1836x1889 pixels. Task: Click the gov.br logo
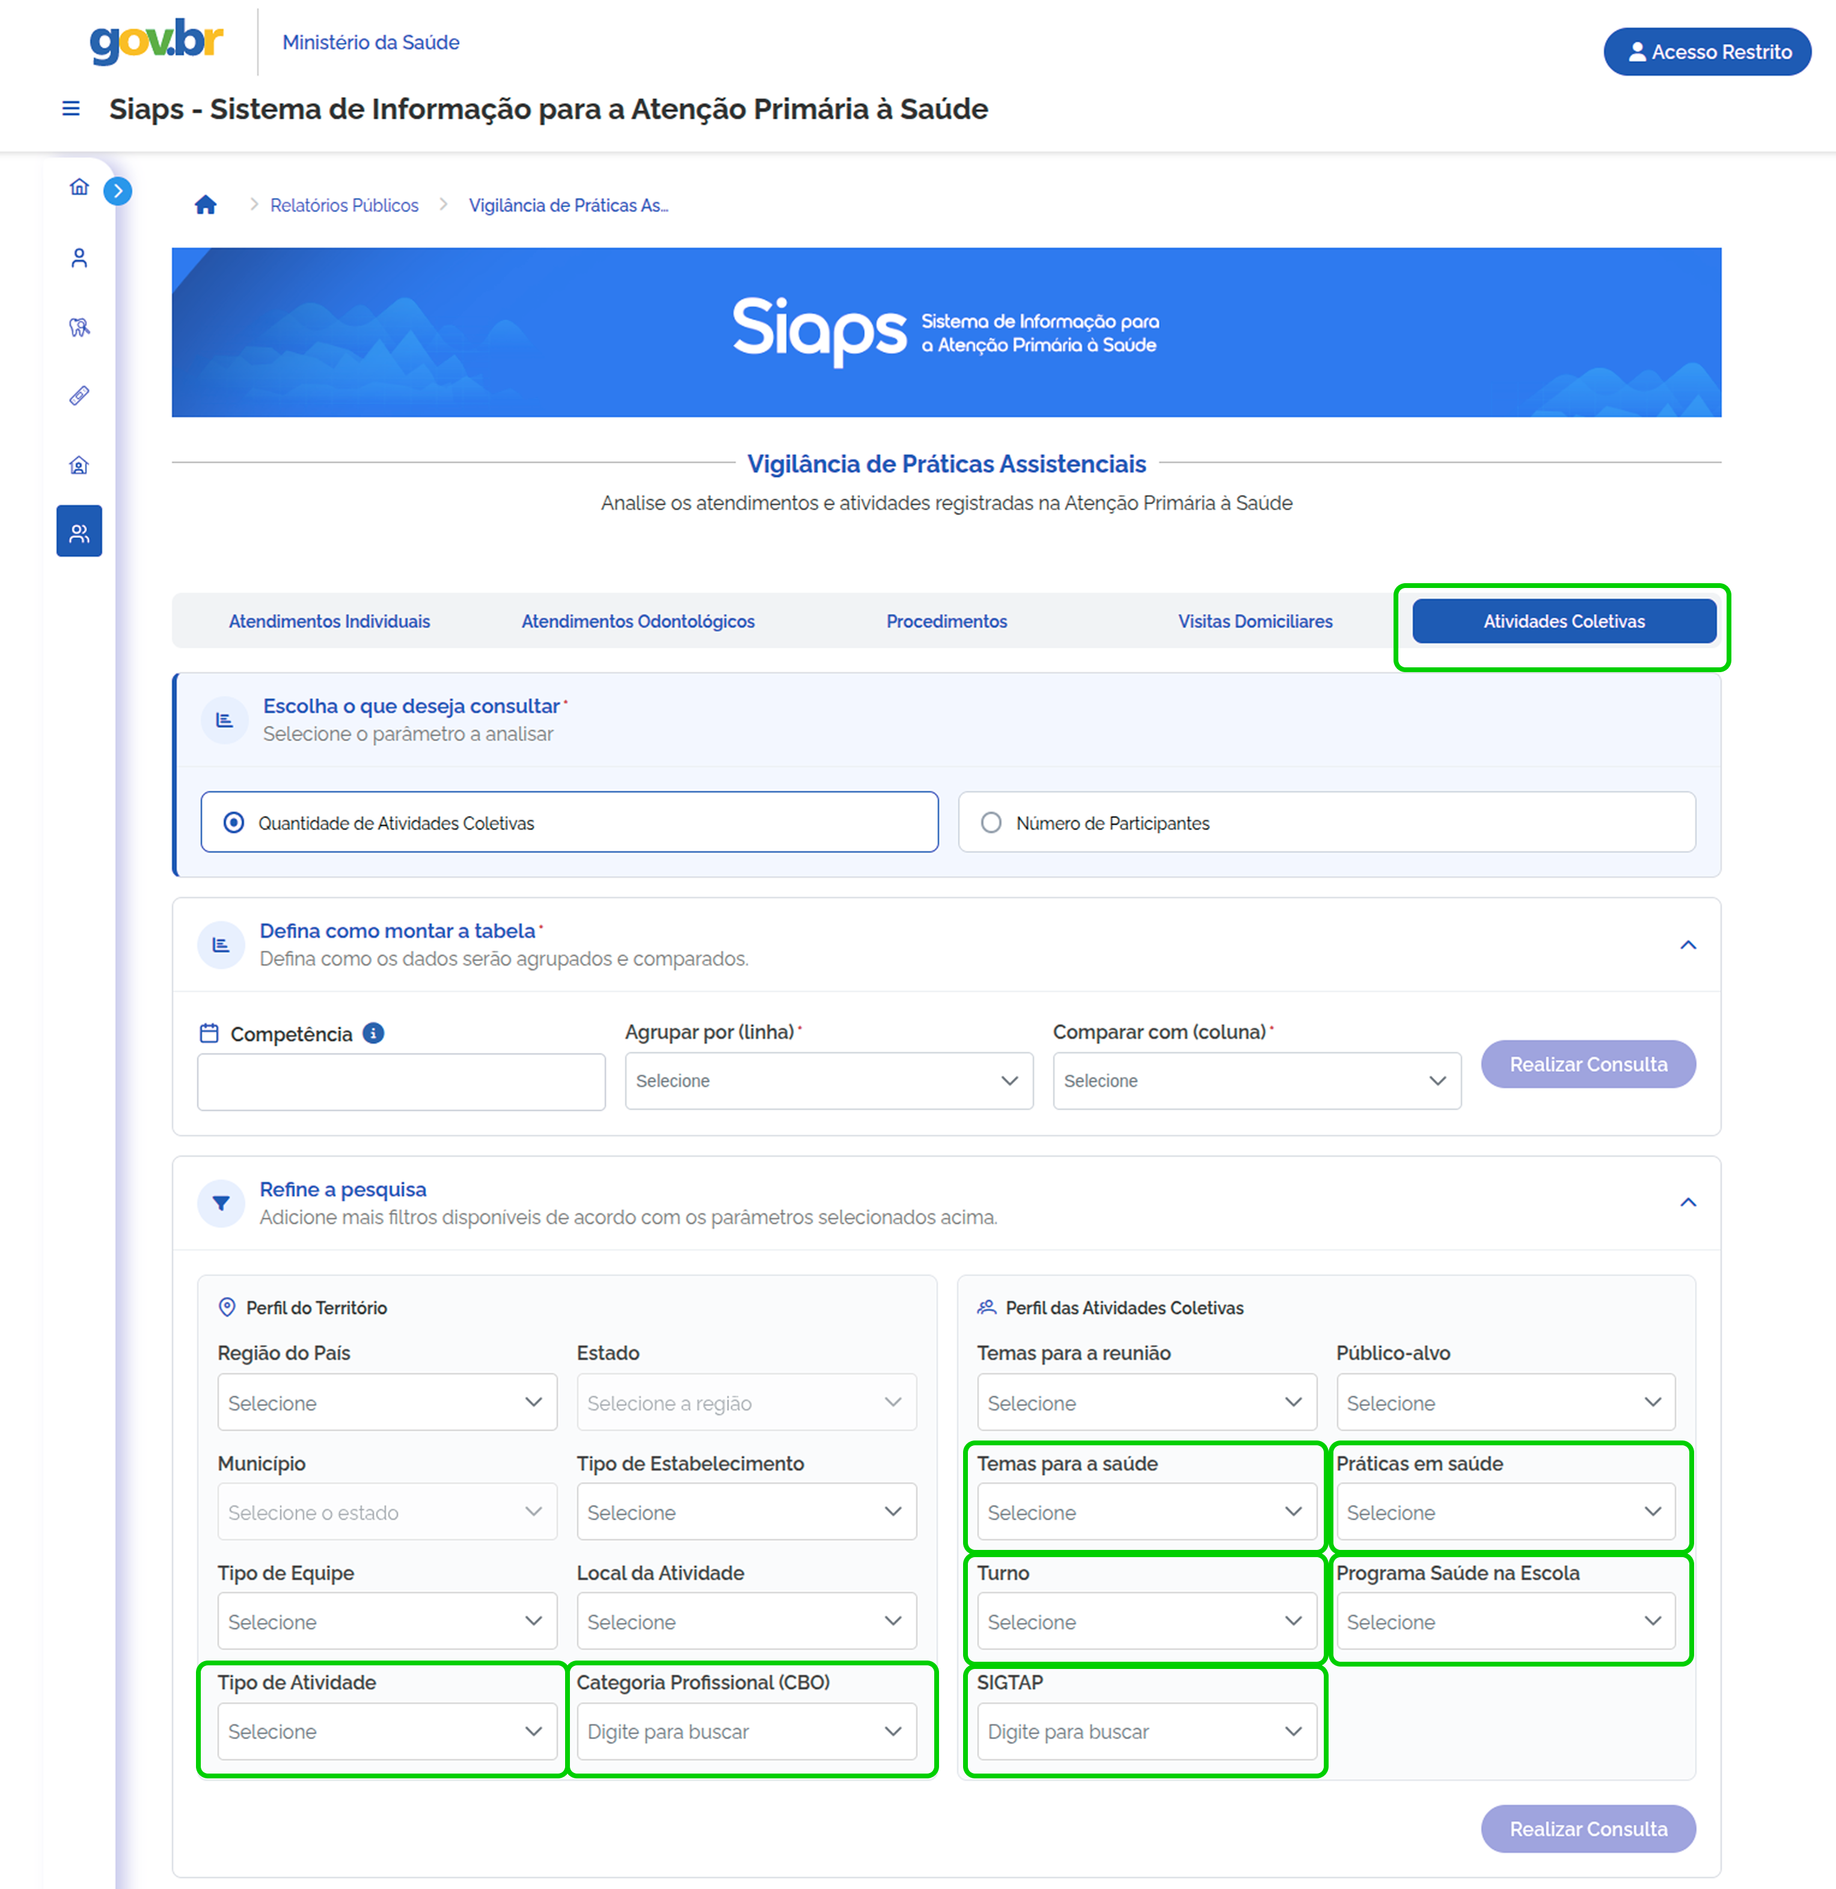pos(157,41)
